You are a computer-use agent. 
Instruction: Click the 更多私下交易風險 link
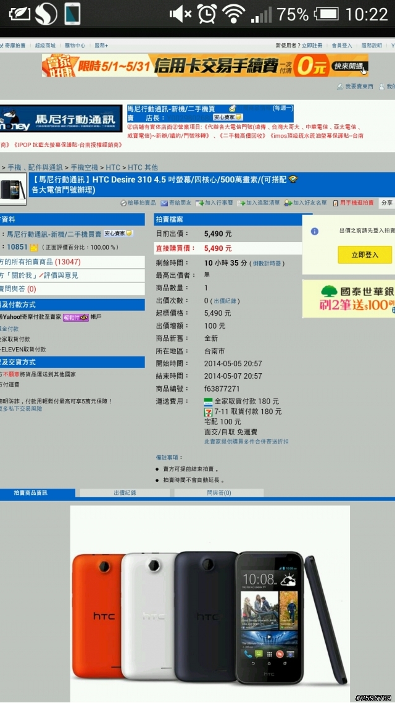click(21, 409)
